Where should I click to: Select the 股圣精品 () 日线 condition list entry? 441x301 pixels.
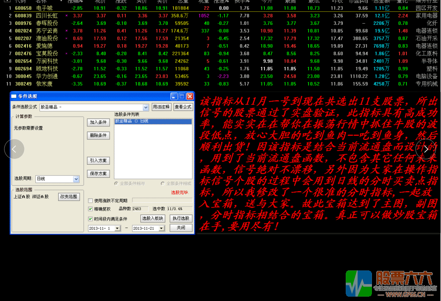[x=153, y=121]
